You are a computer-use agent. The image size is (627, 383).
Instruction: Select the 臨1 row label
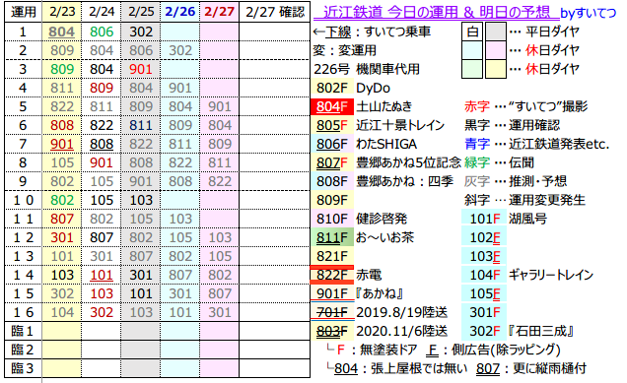[x=23, y=331]
